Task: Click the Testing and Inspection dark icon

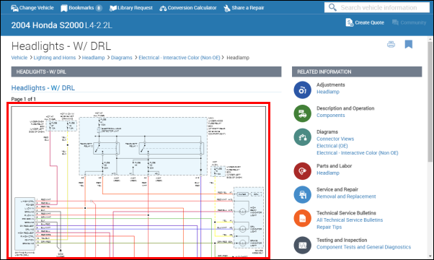Action: (x=302, y=245)
